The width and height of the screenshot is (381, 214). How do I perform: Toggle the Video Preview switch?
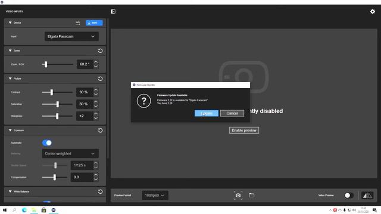[x=349, y=196]
